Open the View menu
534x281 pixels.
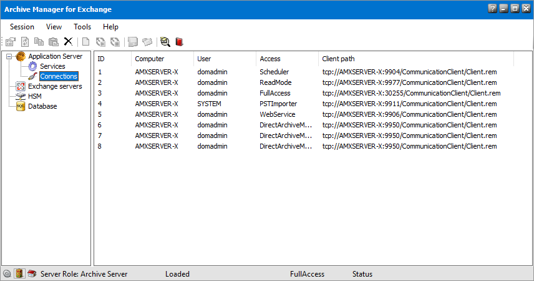pos(54,27)
